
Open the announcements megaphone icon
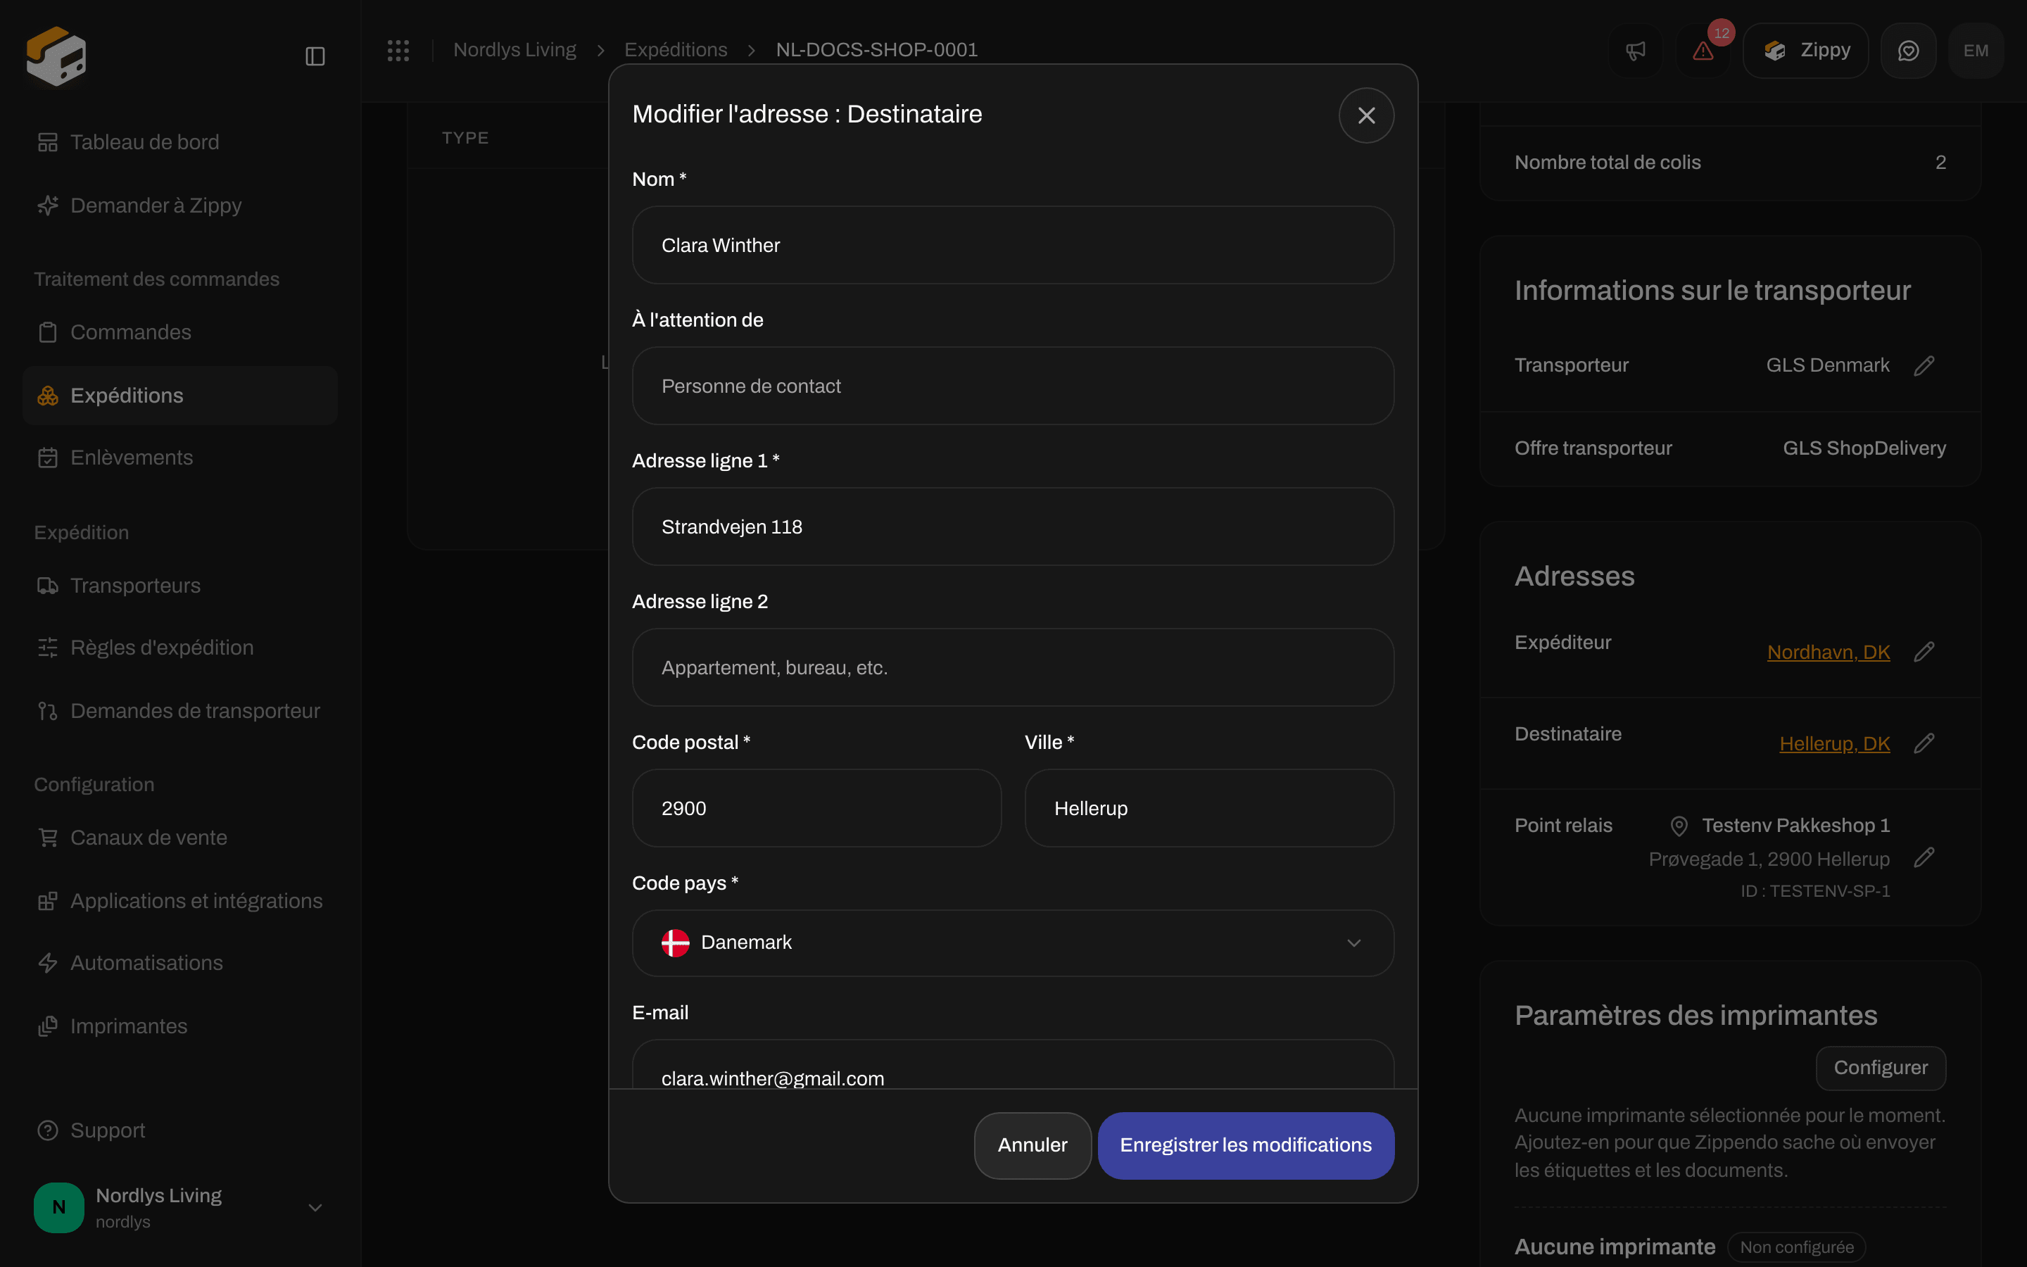click(x=1635, y=50)
